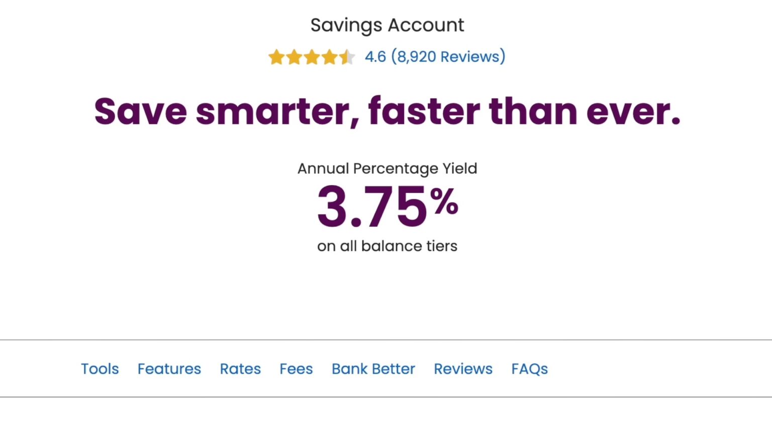Select the first gold star icon
This screenshot has height=434, width=772.
(276, 57)
